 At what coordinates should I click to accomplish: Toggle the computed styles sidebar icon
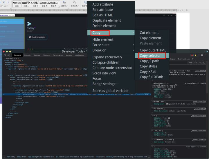point(204,63)
